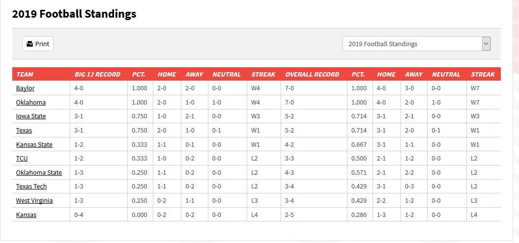Select the Kansas team link
The image size is (519, 243).
click(26, 215)
